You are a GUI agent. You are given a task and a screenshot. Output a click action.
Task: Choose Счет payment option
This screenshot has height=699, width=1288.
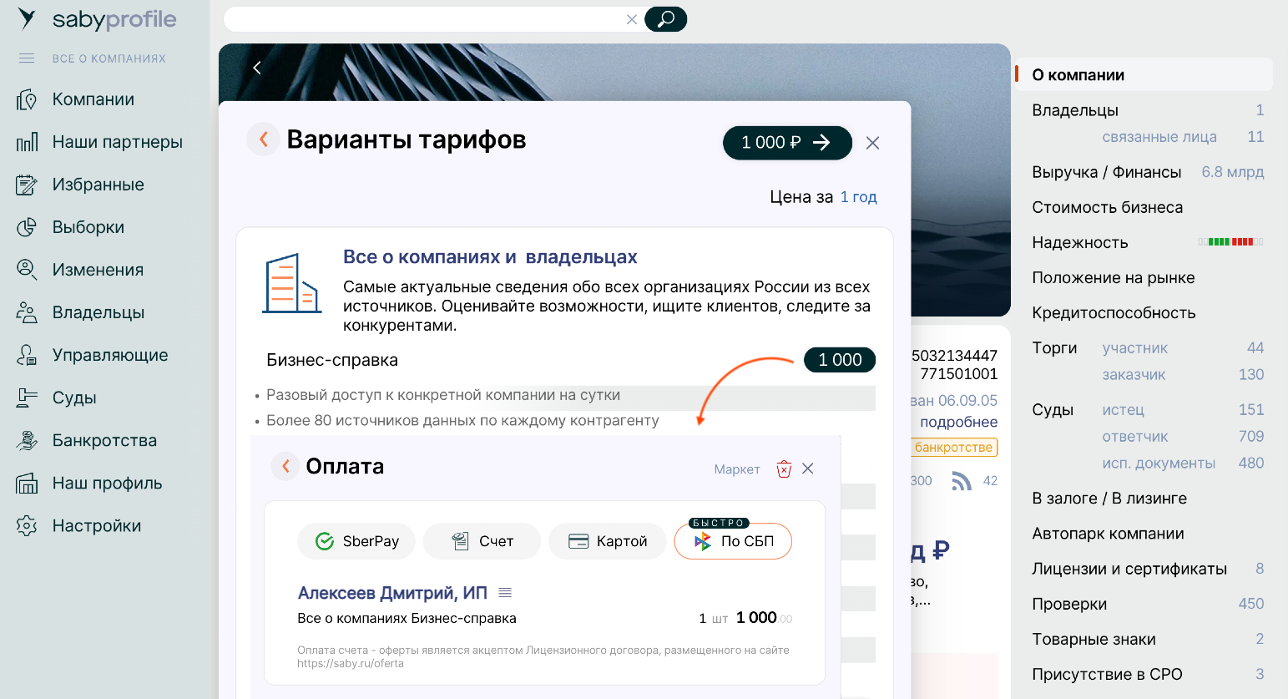pos(482,541)
